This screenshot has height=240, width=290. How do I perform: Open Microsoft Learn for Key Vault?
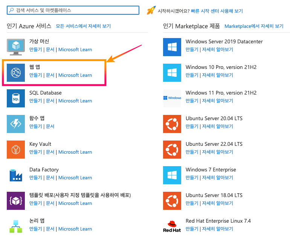[x=75, y=152]
